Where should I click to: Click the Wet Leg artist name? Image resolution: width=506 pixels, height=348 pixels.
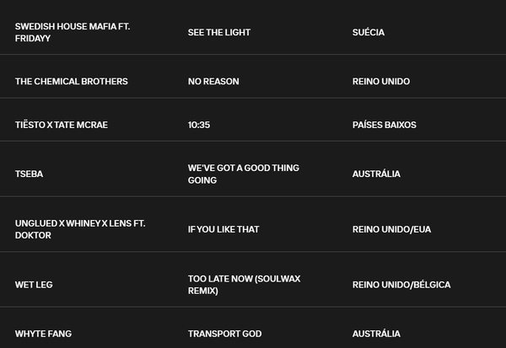click(x=34, y=285)
